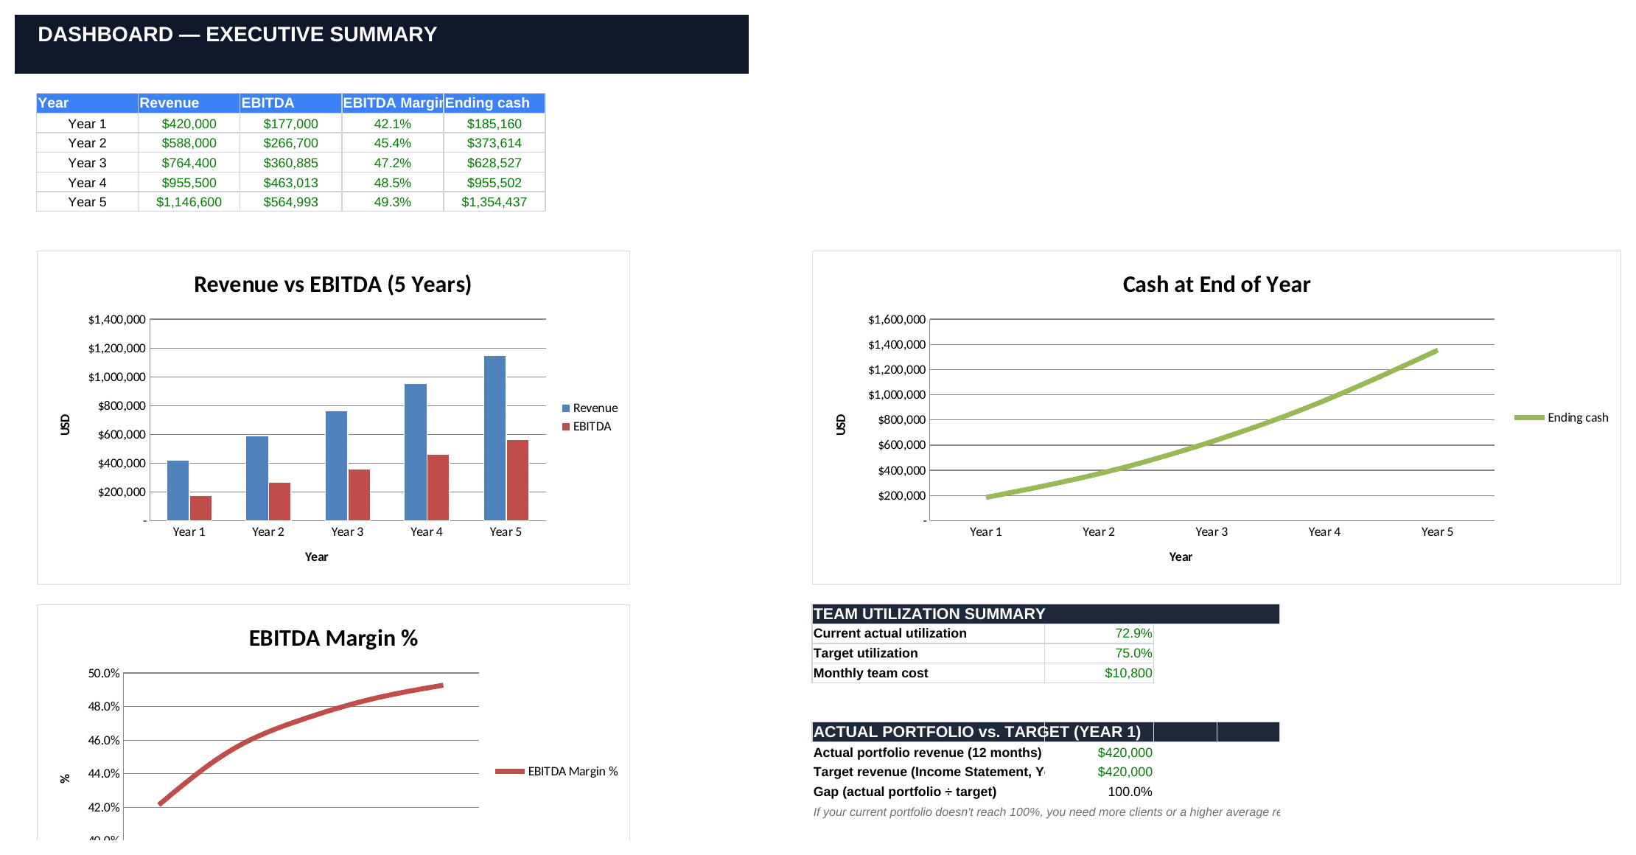Select the Year 5 ending cash cell $1,354,437
The height and width of the screenshot is (855, 1636).
pos(494,202)
